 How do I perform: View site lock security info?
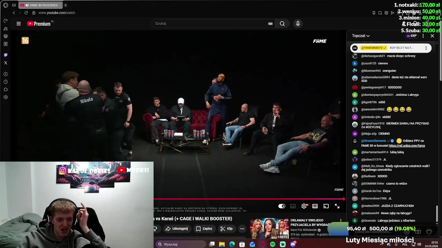click(x=33, y=13)
